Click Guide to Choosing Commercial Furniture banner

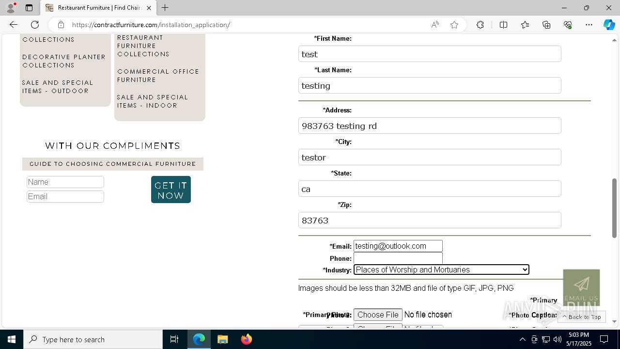113,164
